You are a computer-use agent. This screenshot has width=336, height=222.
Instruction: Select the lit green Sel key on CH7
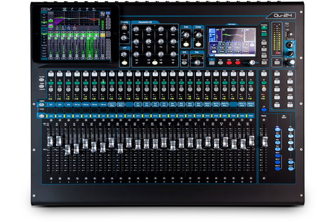(x=103, y=82)
